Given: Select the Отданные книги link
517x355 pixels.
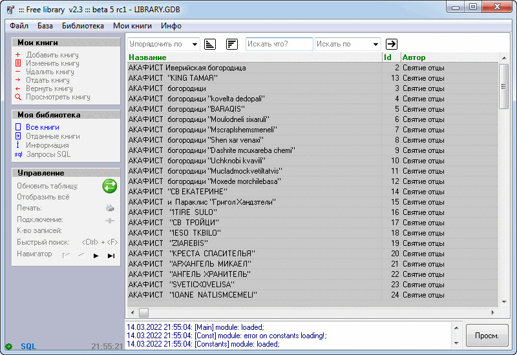Looking at the screenshot, I should point(53,136).
